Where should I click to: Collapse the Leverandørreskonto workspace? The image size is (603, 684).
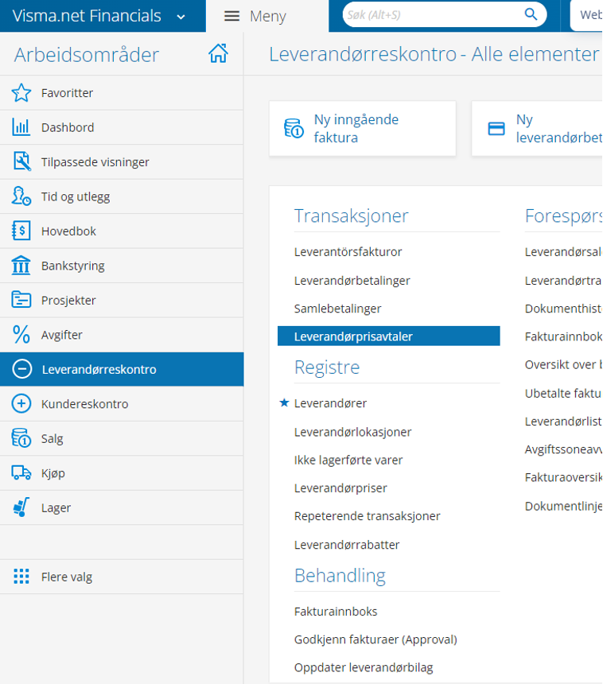pyautogui.click(x=22, y=369)
